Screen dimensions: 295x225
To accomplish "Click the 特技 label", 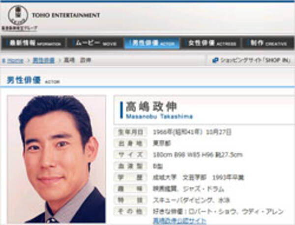I will [x=130, y=200].
